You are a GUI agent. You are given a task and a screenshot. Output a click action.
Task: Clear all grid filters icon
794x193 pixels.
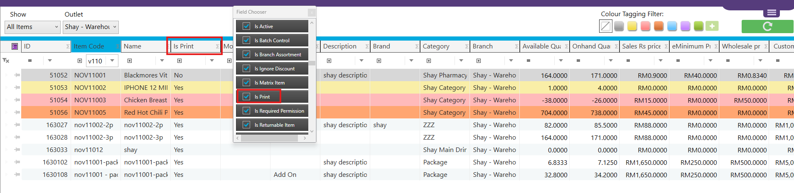click(6, 60)
